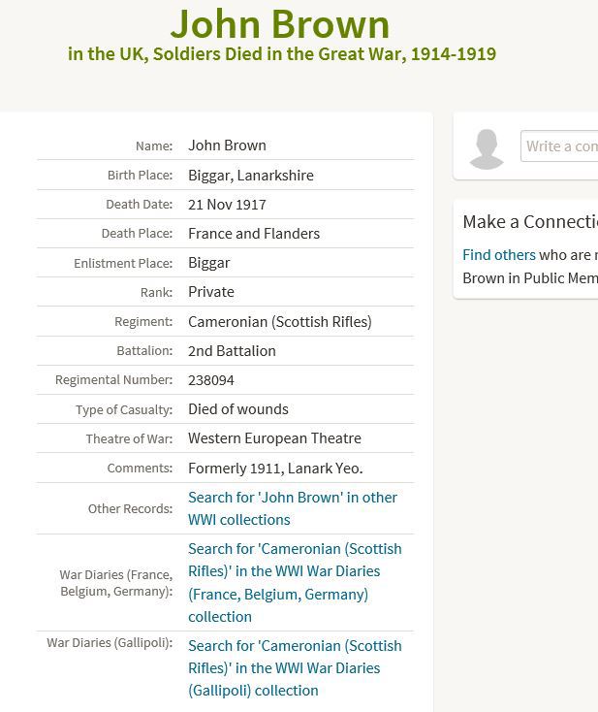Viewport: 598px width, 712px height.
Task: Search for 'John Brown' in other WWI collections
Action: click(x=292, y=508)
